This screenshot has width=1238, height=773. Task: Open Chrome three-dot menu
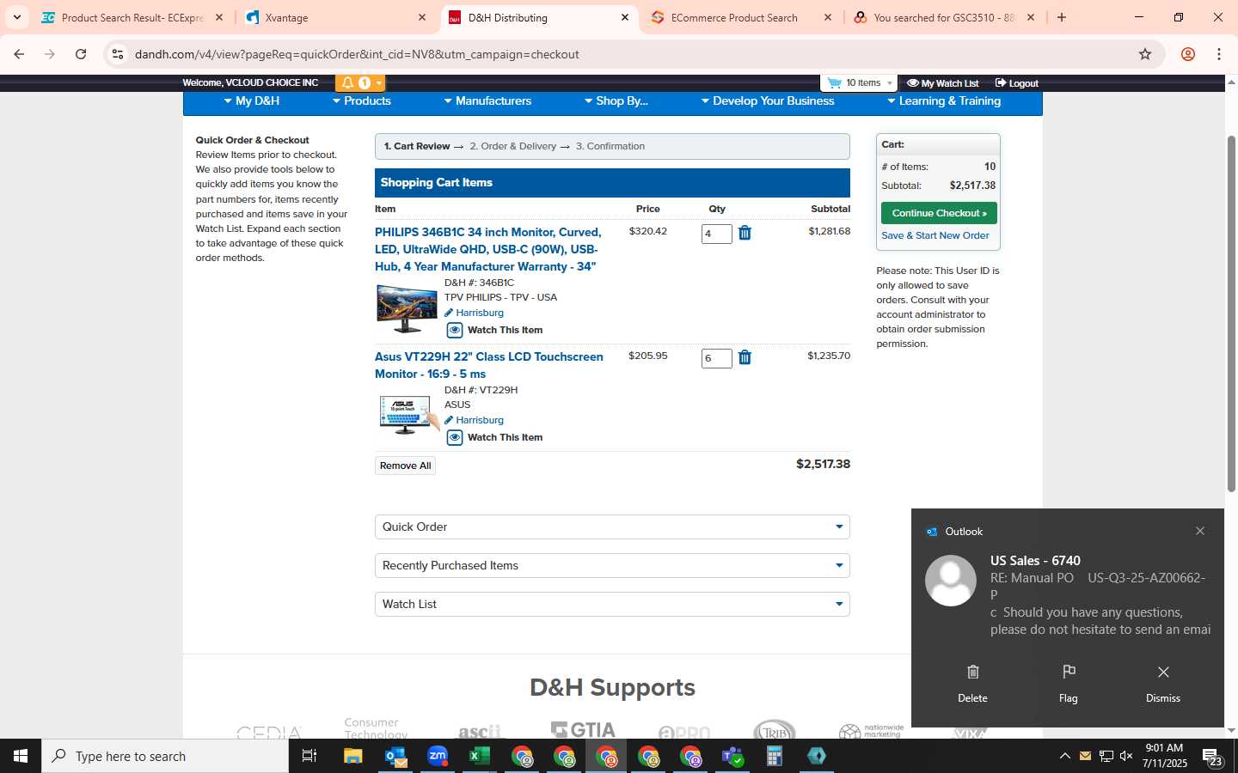(1219, 54)
